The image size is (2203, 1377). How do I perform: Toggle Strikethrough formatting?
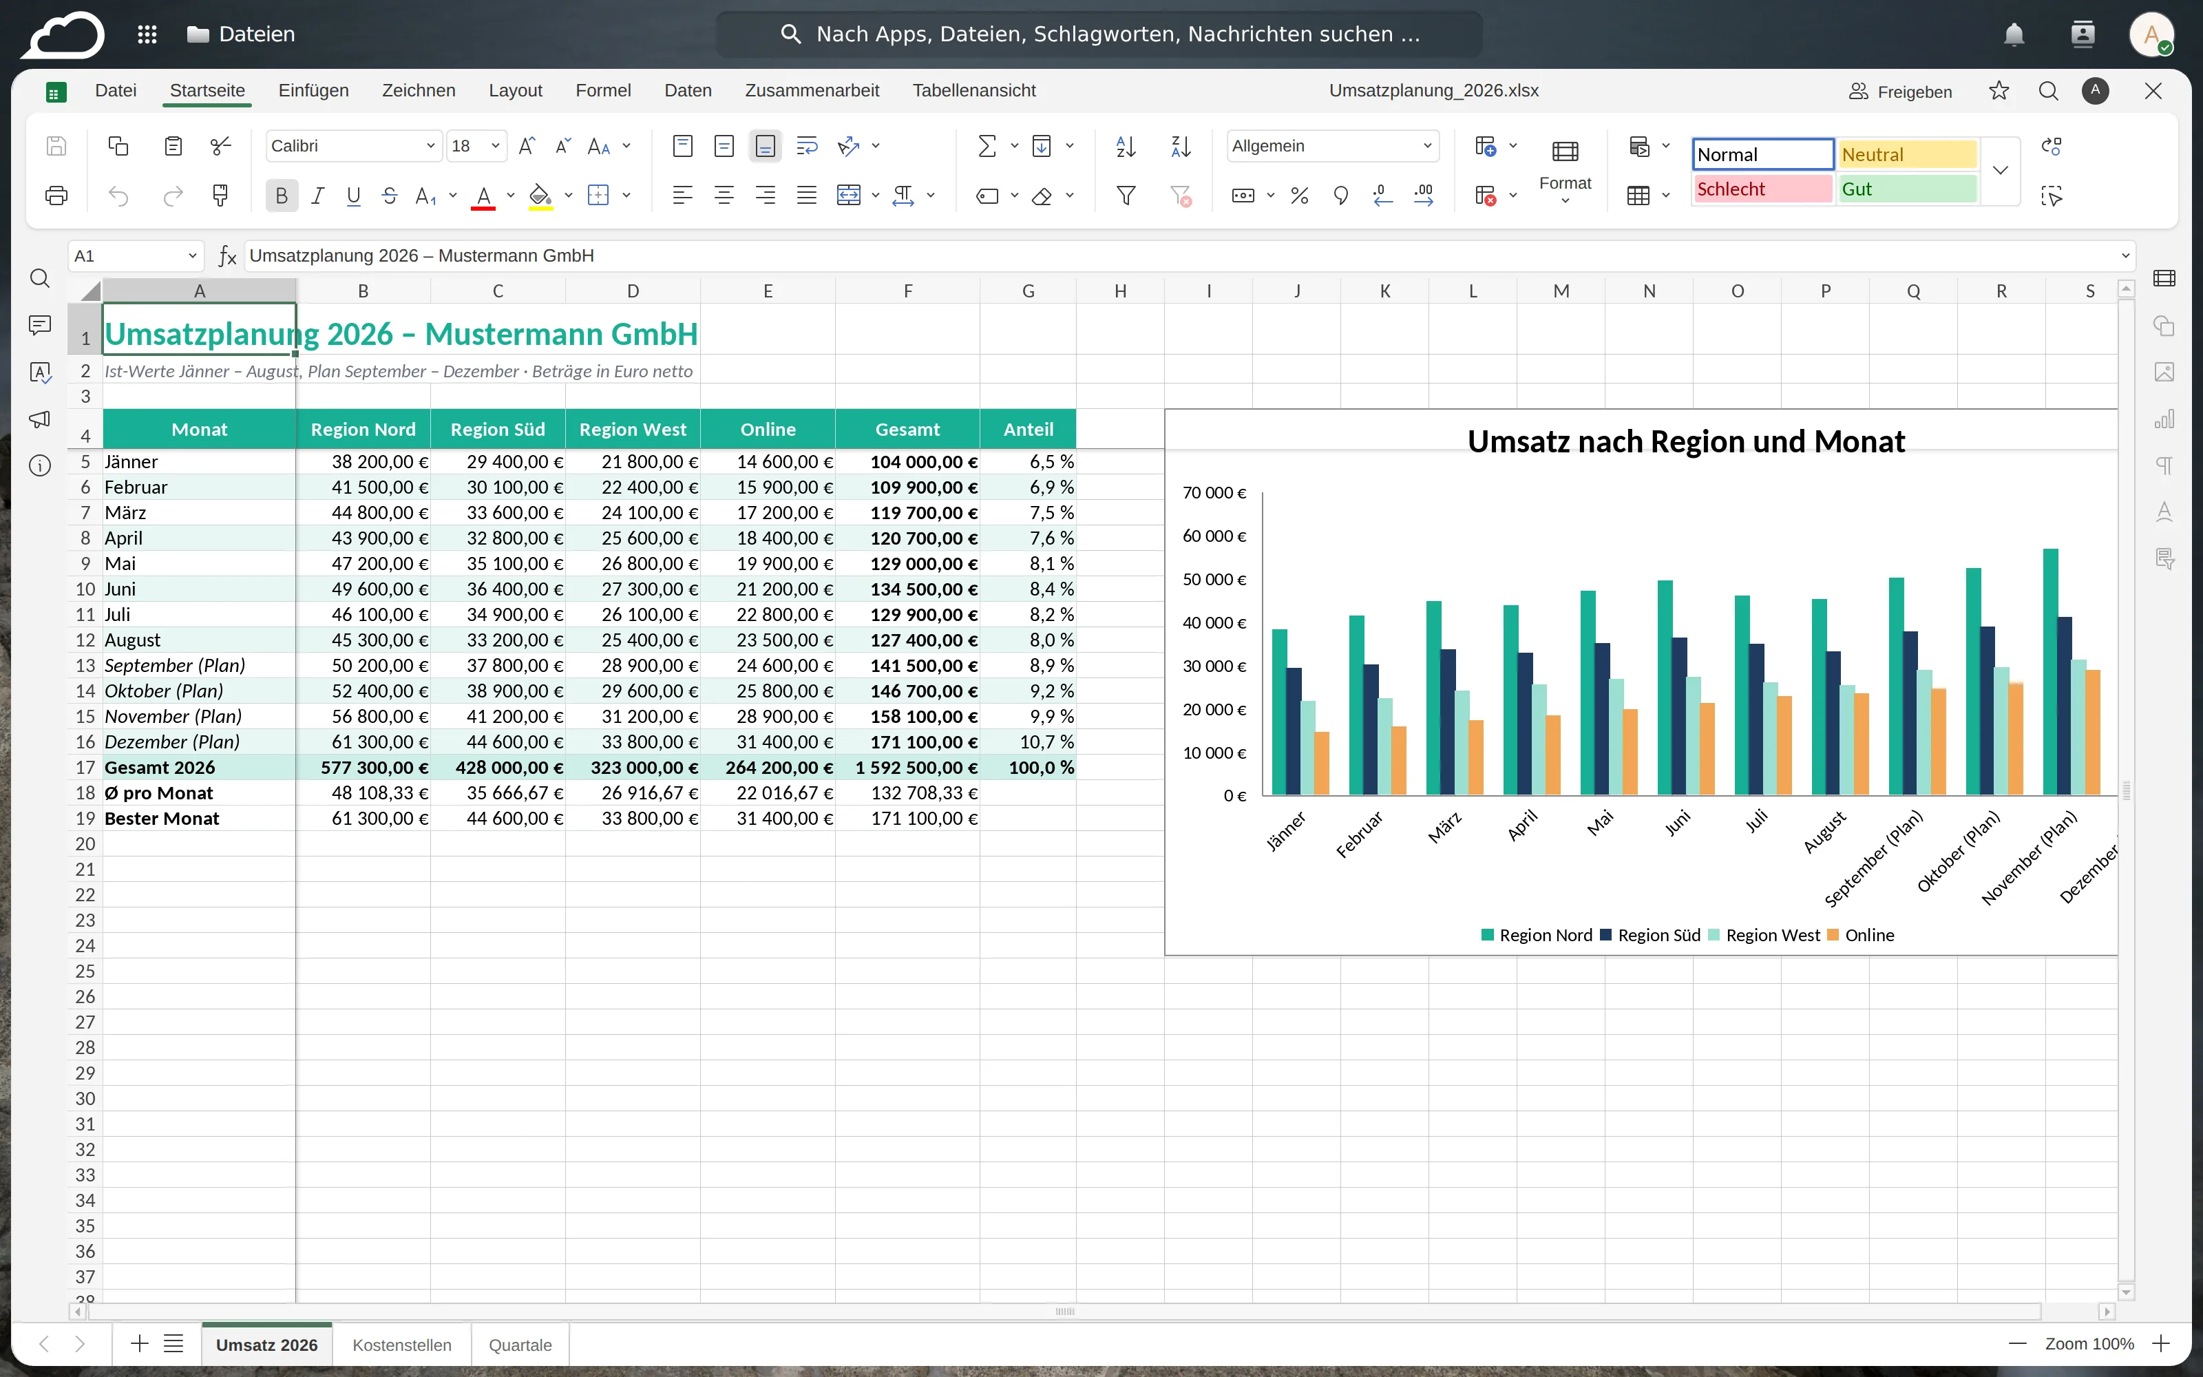click(390, 196)
